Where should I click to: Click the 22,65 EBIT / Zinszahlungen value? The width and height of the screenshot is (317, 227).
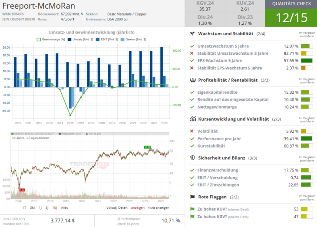293,185
